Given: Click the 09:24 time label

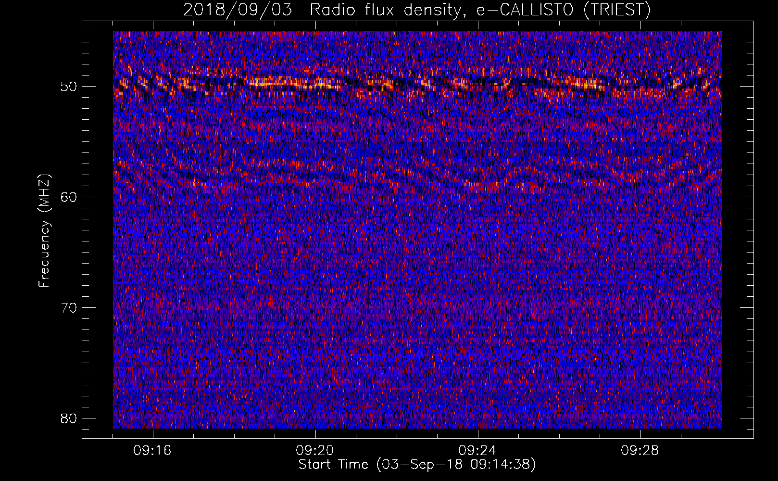Looking at the screenshot, I should [477, 451].
